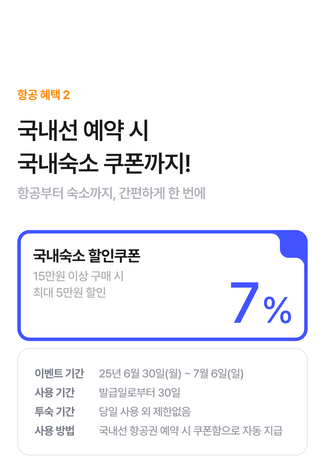325x466 pixels.
Task: Tap the '최대 5만원 할인' text
Action: coord(70,293)
